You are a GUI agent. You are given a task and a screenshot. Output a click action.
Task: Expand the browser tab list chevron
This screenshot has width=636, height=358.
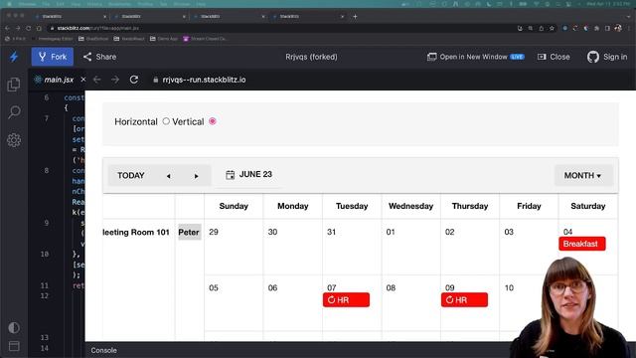click(x=628, y=17)
